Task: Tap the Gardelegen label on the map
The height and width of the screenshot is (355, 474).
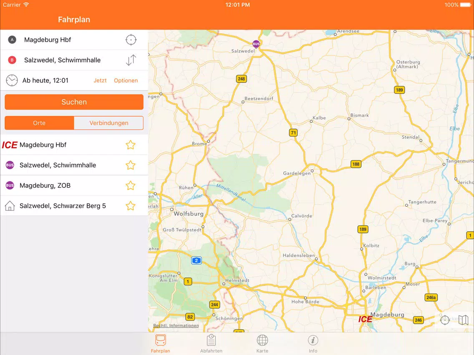Action: [x=297, y=173]
